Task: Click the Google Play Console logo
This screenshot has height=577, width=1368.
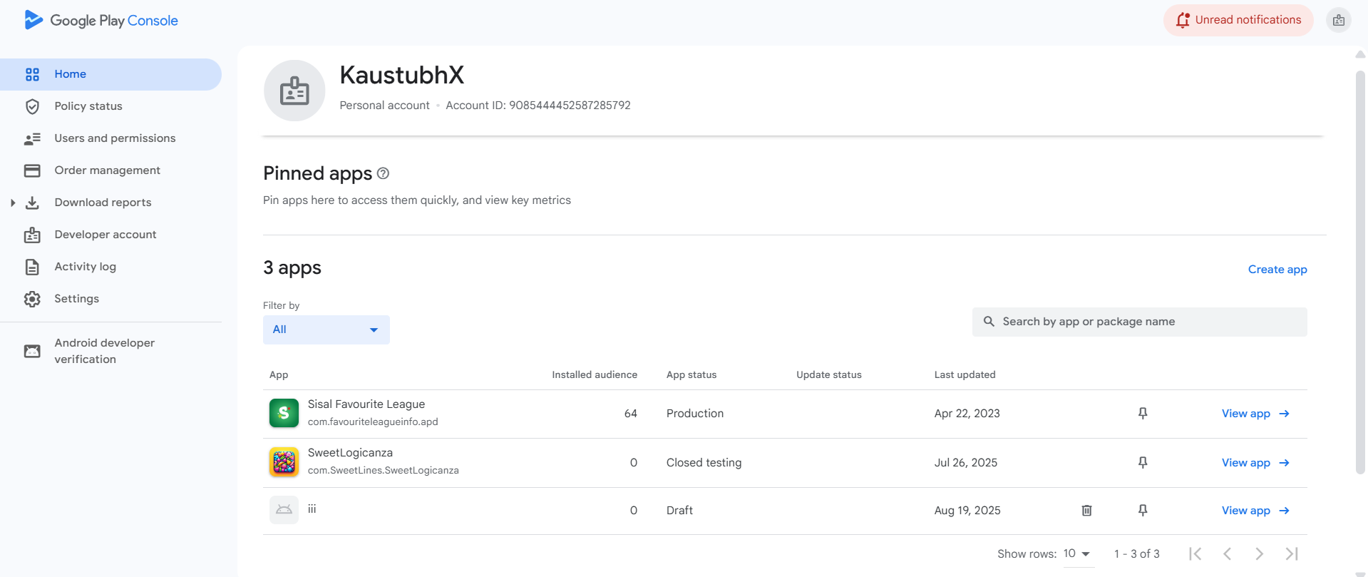Action: pyautogui.click(x=101, y=21)
